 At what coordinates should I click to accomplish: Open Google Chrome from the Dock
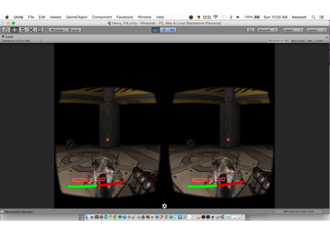pyautogui.click(x=115, y=217)
